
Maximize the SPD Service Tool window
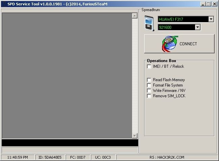[x=208, y=4]
